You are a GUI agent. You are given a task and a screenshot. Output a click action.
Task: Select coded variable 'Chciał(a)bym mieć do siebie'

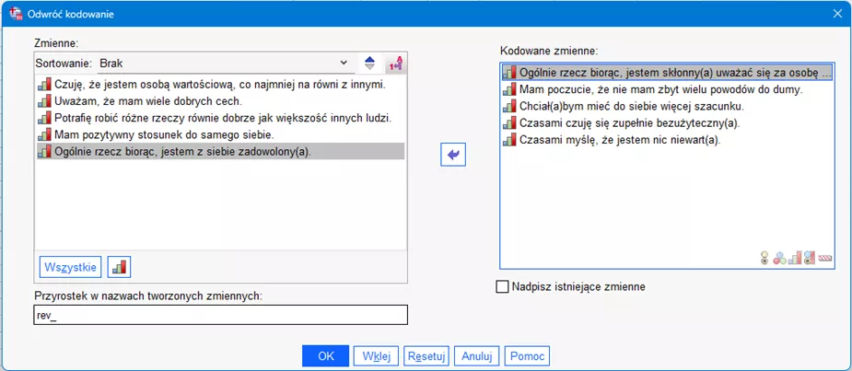(x=667, y=106)
